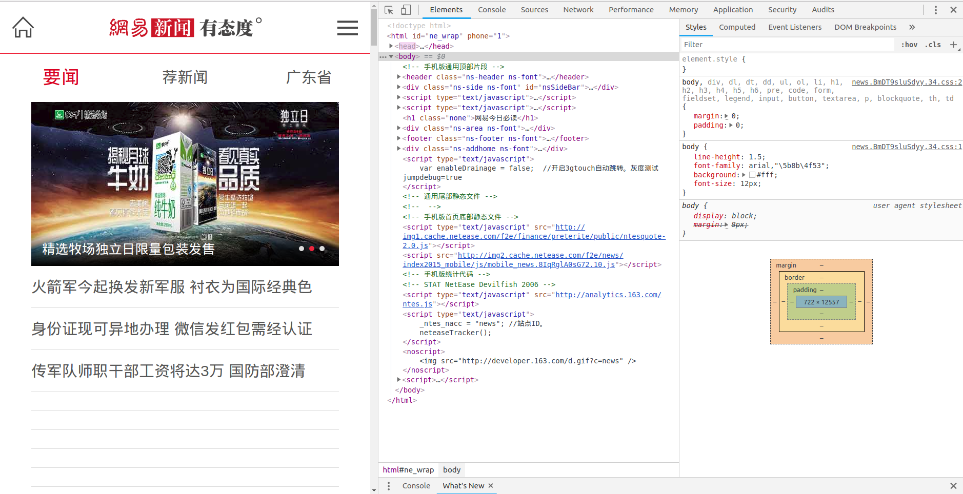Switch to the Network tab
The height and width of the screenshot is (494, 963).
pyautogui.click(x=578, y=10)
